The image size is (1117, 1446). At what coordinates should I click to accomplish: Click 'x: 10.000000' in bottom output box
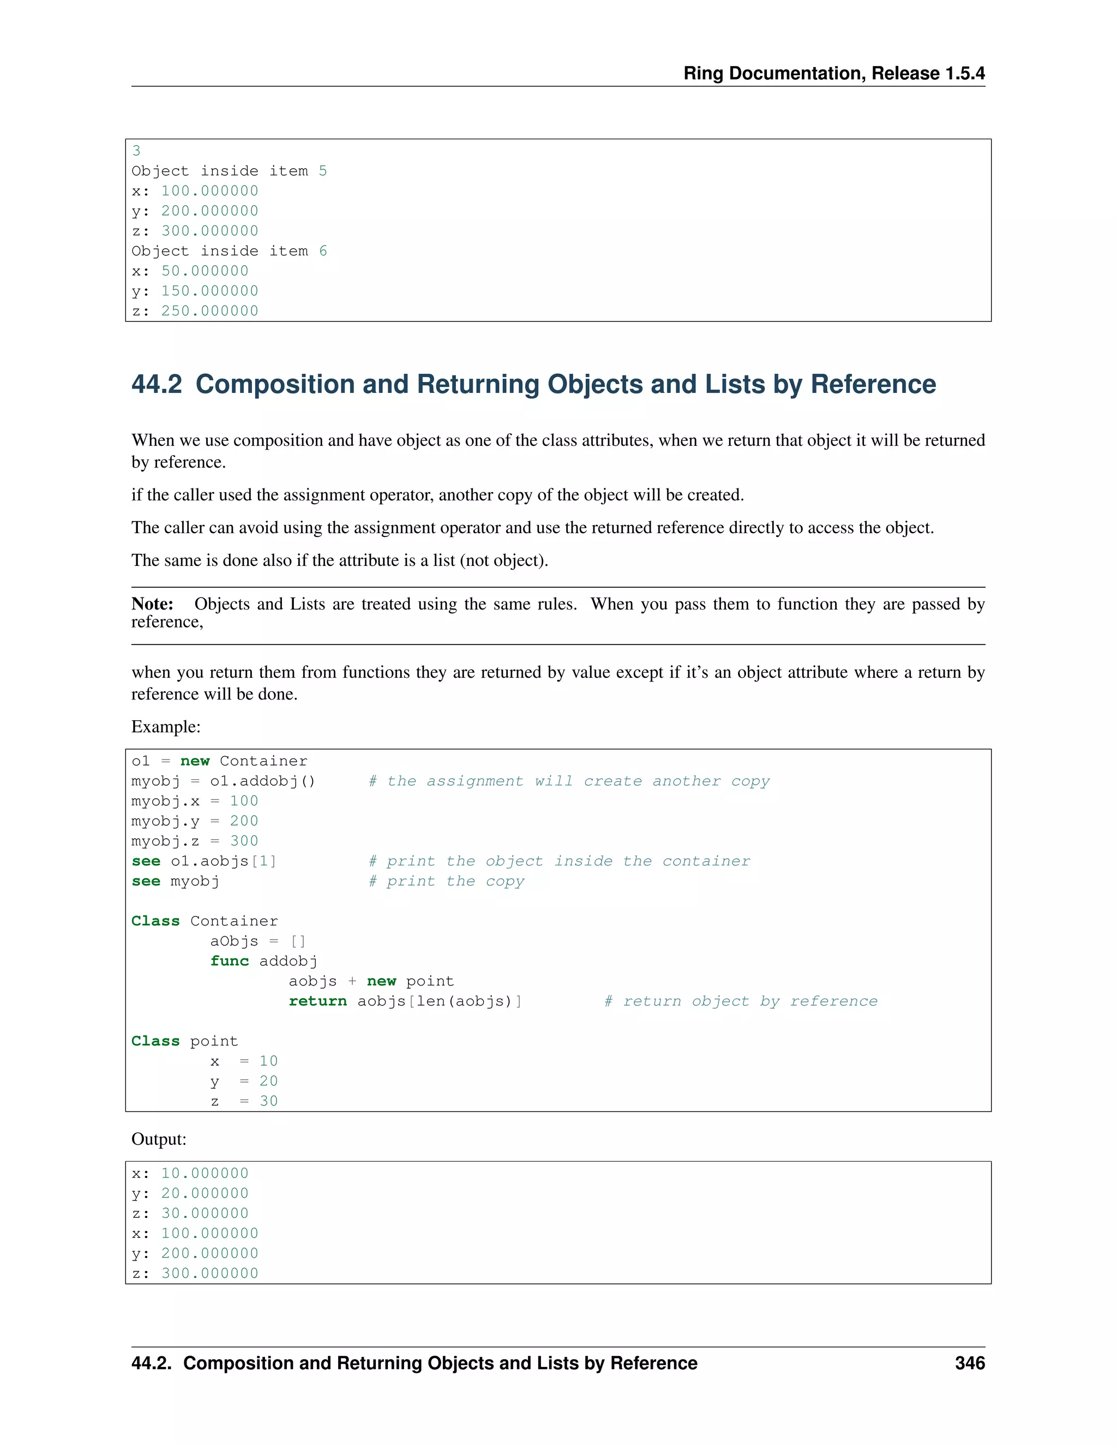tap(190, 1173)
